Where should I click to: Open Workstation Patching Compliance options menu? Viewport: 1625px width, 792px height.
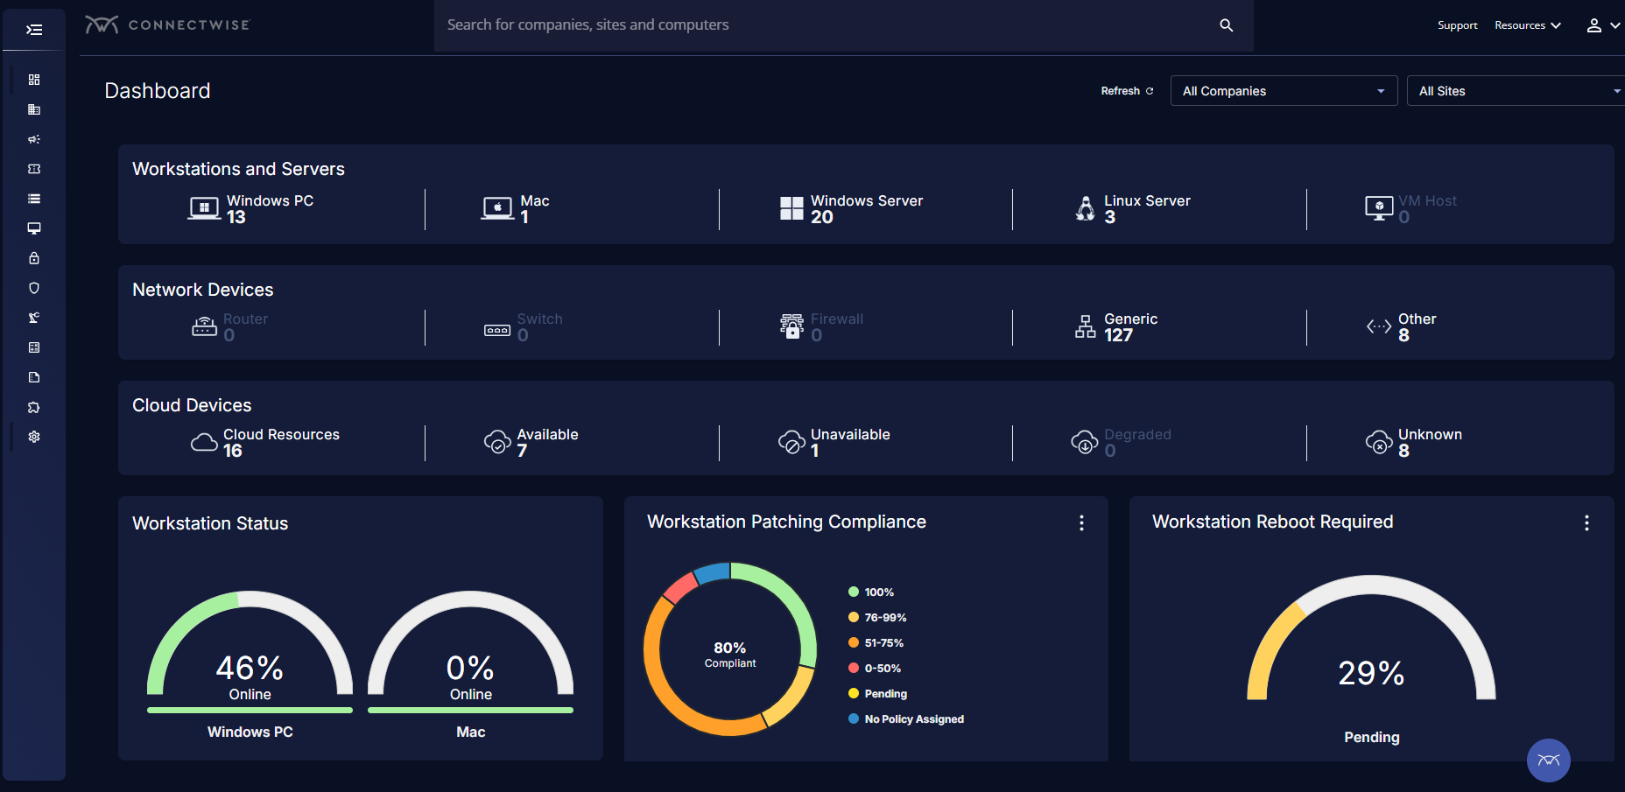(x=1082, y=522)
